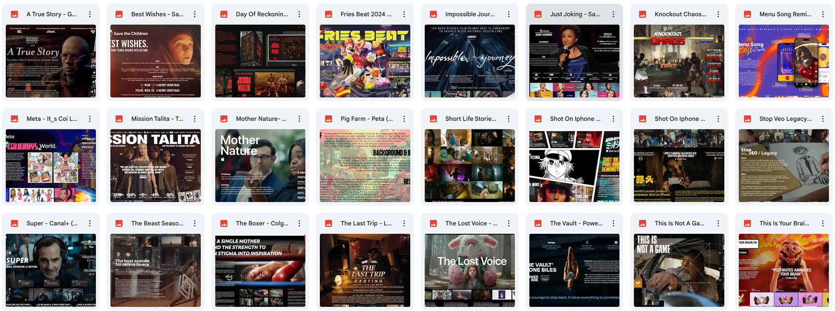Open more actions for The Vault - Powerade file
This screenshot has height=311, width=835.
coord(613,223)
